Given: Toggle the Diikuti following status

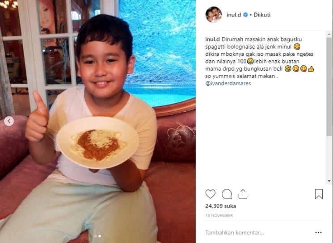Looking at the screenshot, I should click(262, 15).
